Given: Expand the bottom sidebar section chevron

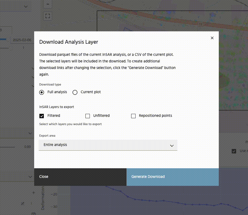Looking at the screenshot, I should coord(30,176).
